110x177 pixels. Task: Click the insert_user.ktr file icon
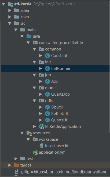(41, 146)
